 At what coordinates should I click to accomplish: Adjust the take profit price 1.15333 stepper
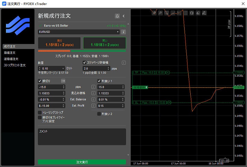click(123, 93)
